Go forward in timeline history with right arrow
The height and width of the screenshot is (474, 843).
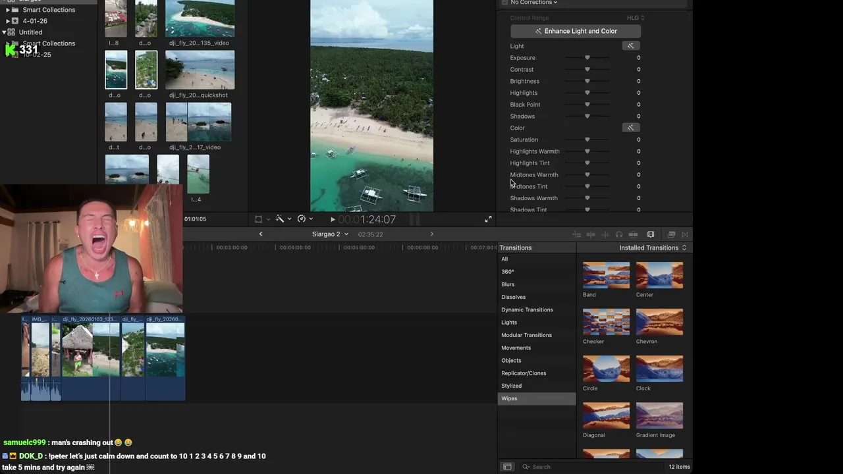coord(432,234)
